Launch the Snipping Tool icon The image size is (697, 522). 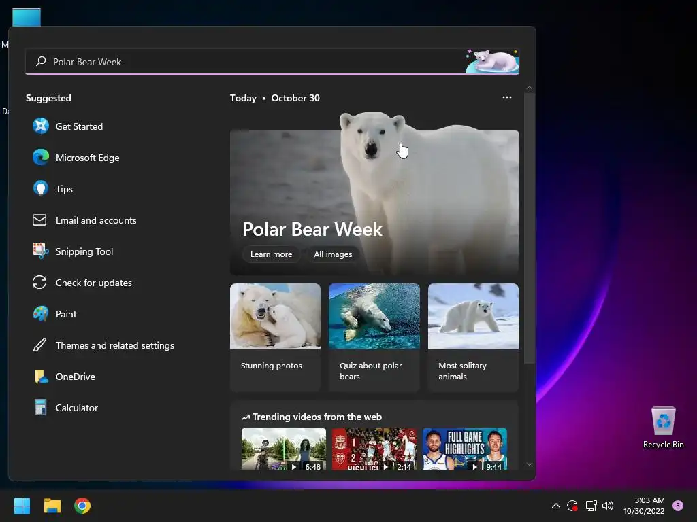pos(40,251)
